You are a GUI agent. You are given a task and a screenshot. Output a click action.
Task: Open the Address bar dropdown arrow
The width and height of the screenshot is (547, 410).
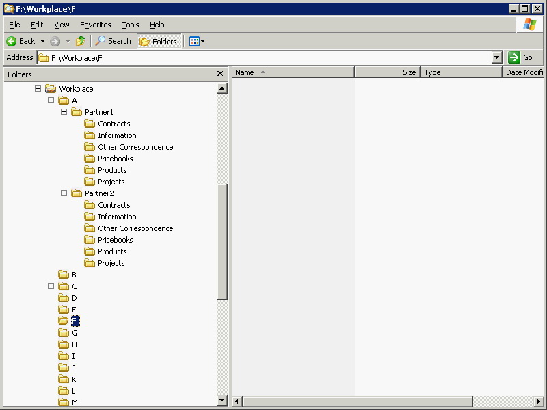(497, 58)
